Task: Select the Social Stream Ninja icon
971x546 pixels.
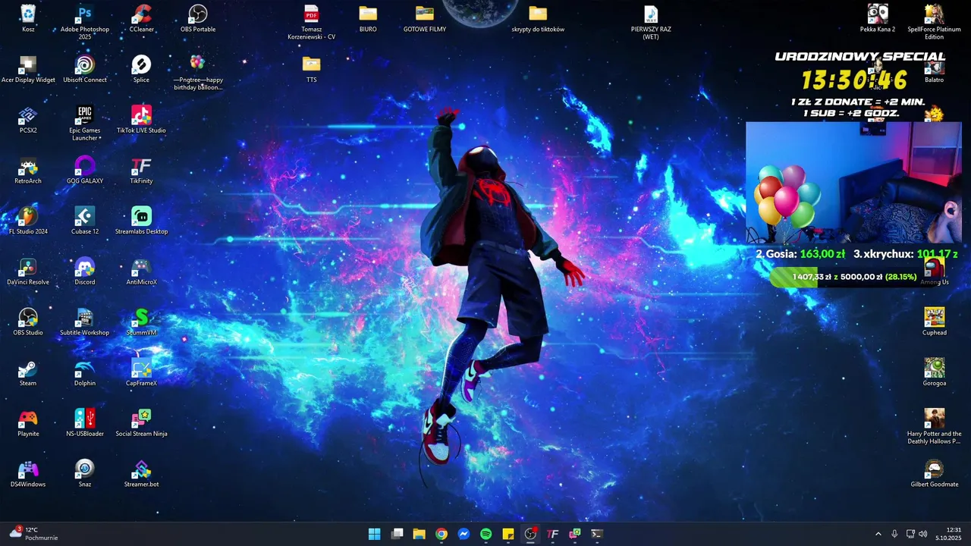Action: [141, 423]
